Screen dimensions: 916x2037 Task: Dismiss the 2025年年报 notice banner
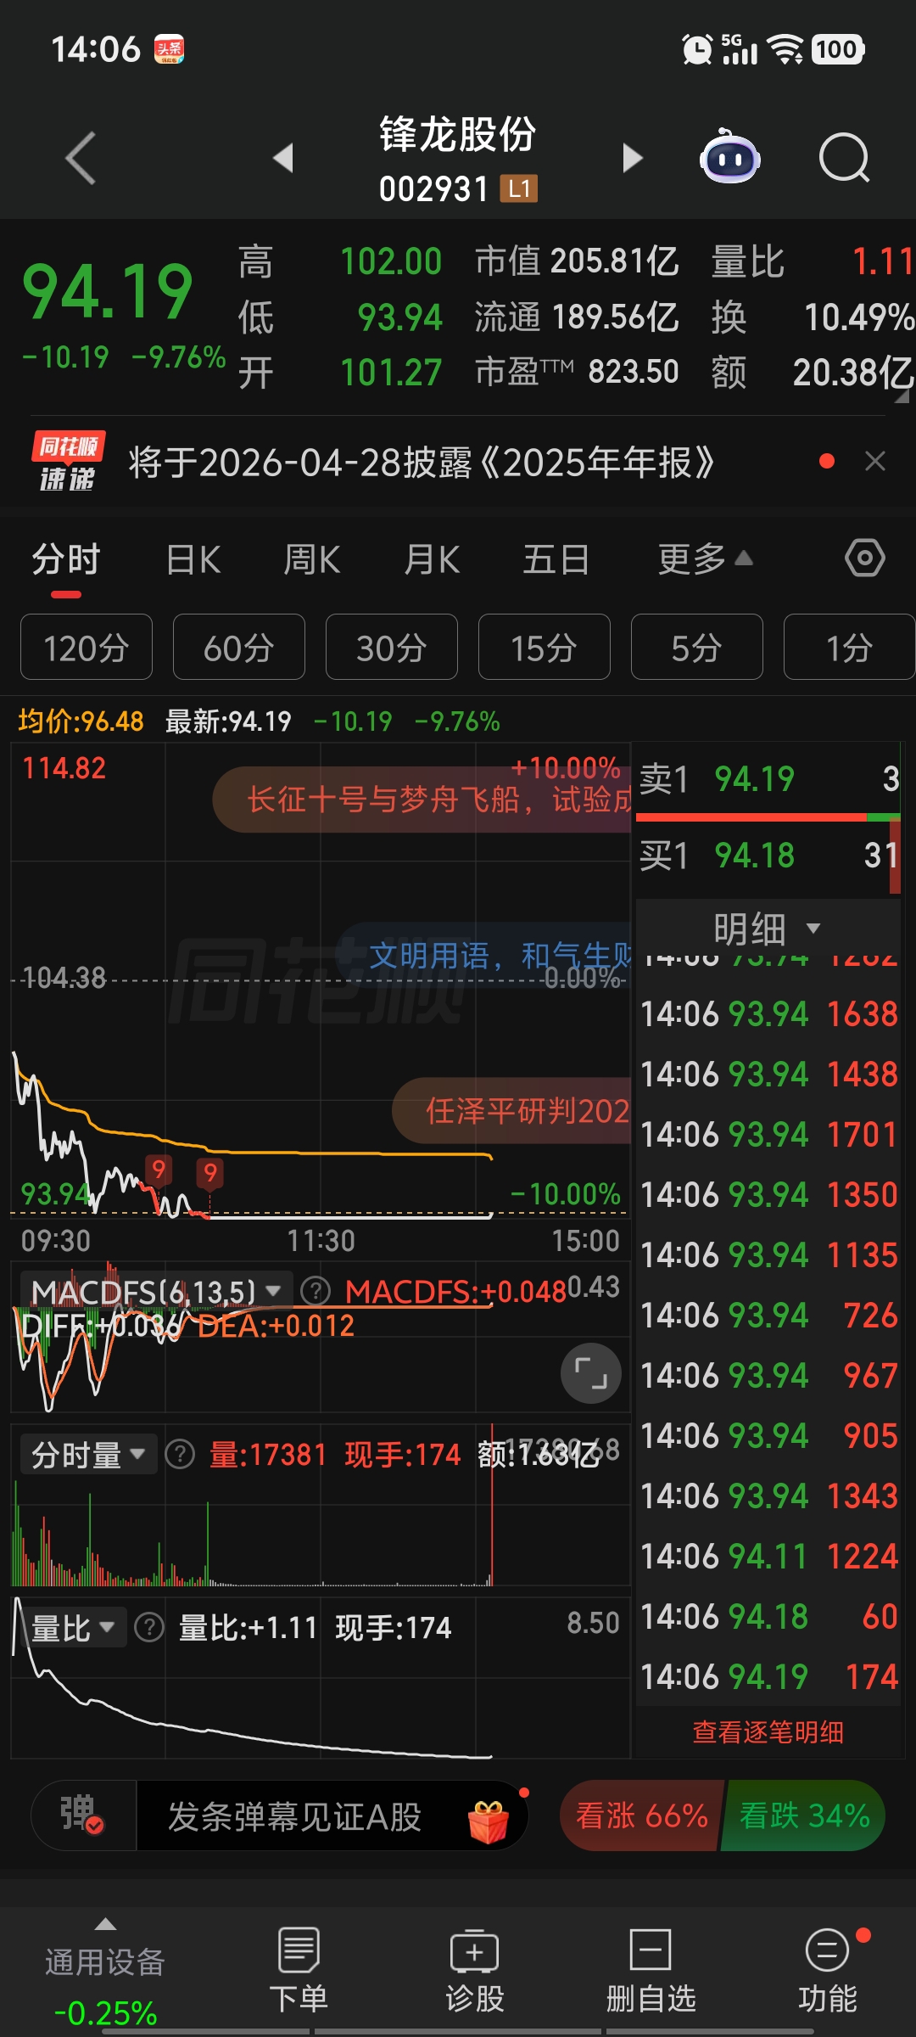(875, 461)
